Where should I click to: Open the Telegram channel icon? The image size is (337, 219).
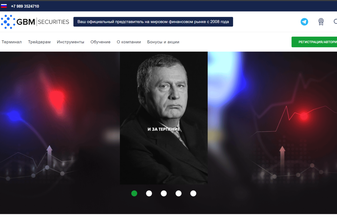(304, 22)
